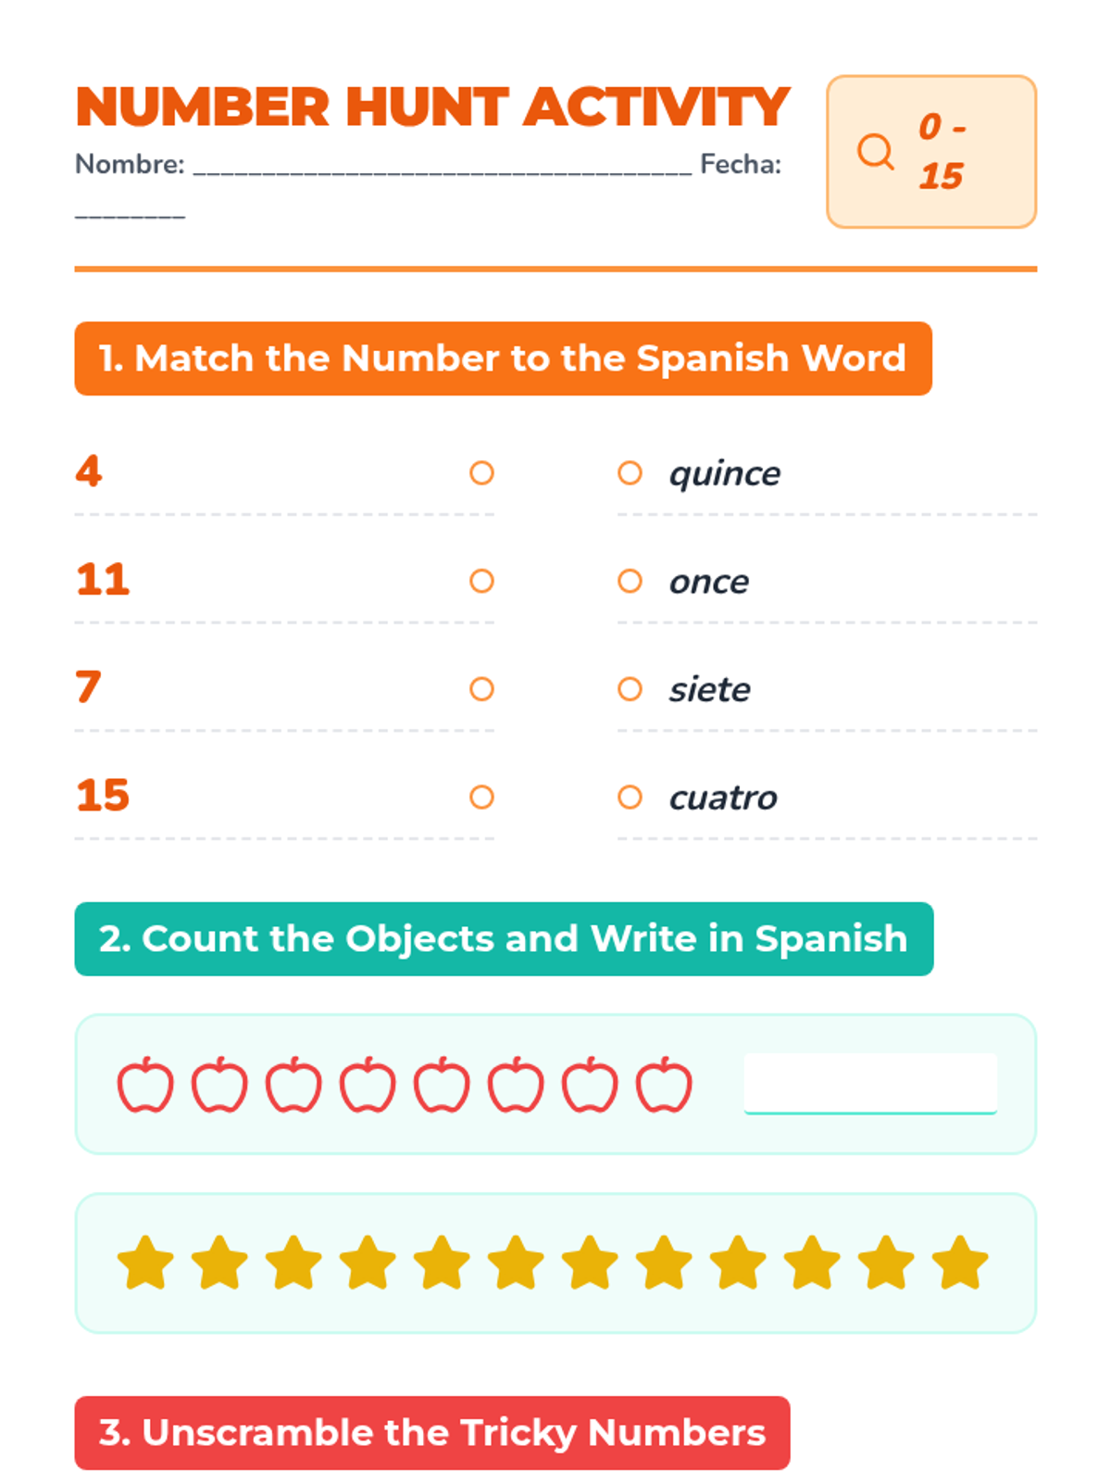Select the first apple icon in the row
The image size is (1111, 1482).
point(145,1084)
